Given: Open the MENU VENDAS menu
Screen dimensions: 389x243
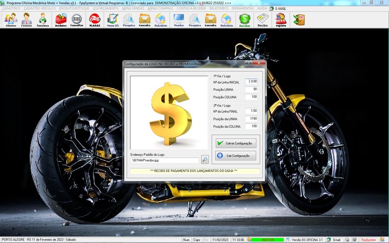Looking at the screenshot, I should 133,8.
